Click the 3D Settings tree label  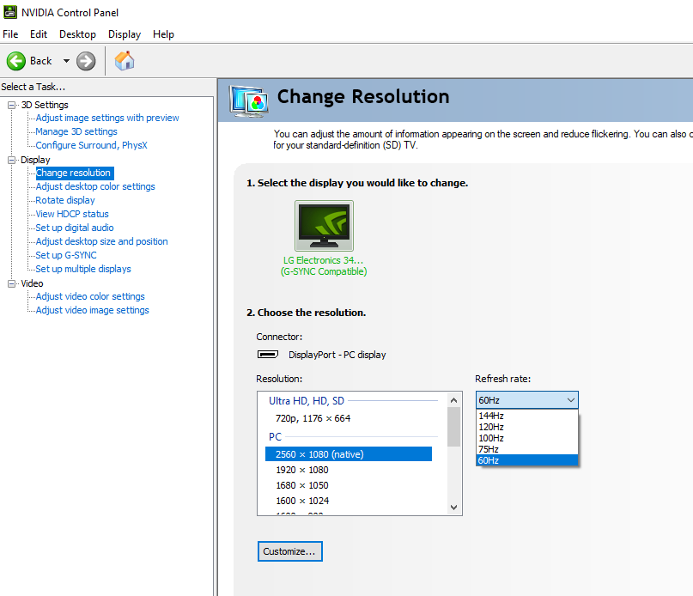click(x=45, y=105)
